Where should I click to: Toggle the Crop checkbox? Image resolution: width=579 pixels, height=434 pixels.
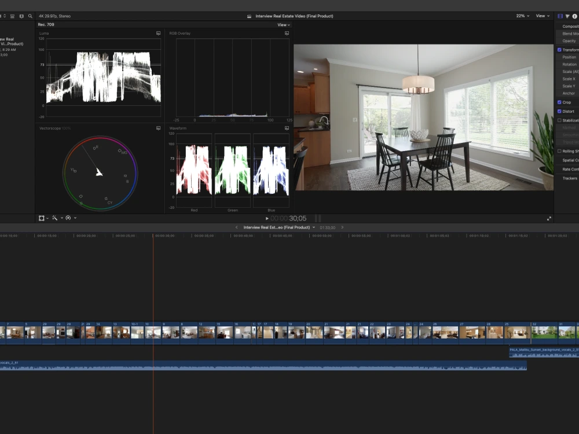point(559,102)
